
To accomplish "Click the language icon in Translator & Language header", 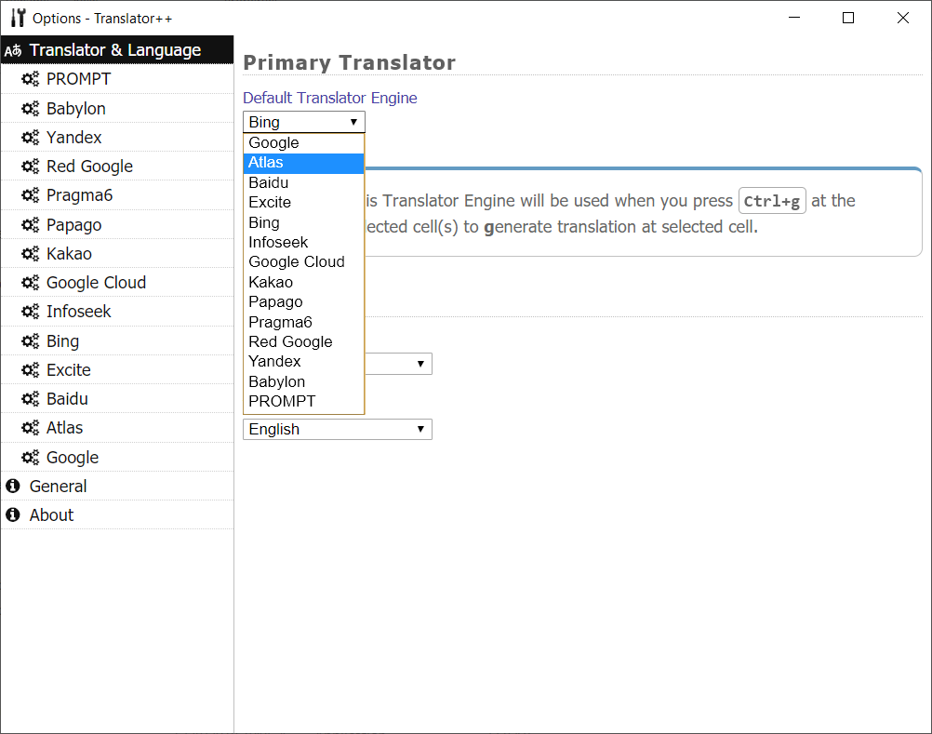I will [x=13, y=50].
